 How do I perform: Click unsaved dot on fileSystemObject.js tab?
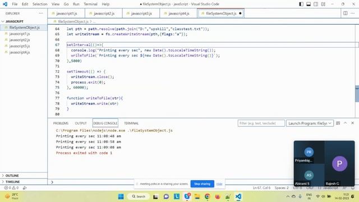click(240, 13)
